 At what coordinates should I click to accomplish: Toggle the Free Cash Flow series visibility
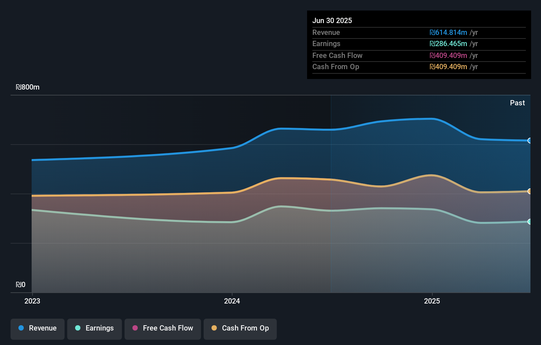click(x=162, y=329)
